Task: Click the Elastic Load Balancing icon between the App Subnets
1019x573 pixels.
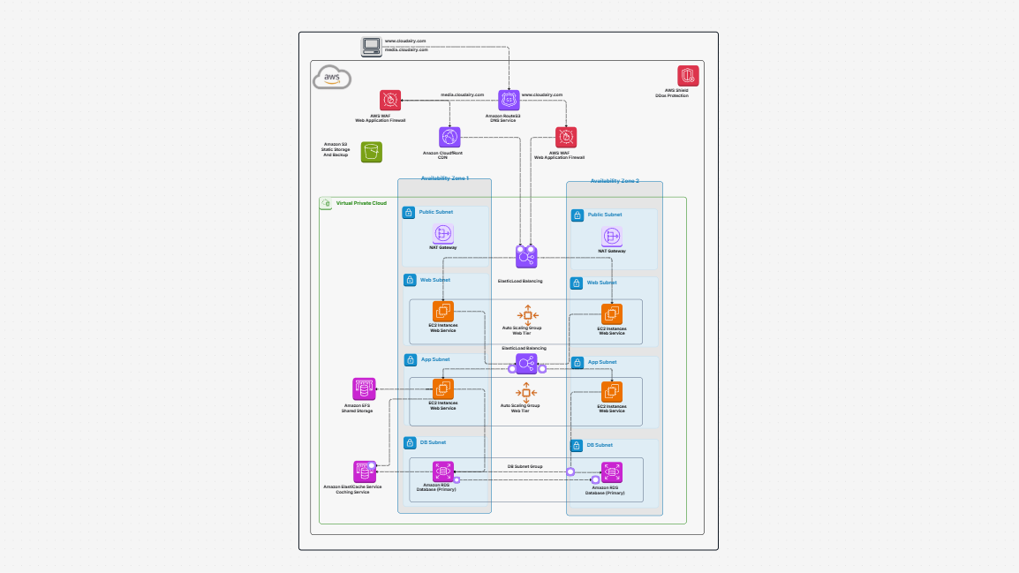Action: pos(526,364)
